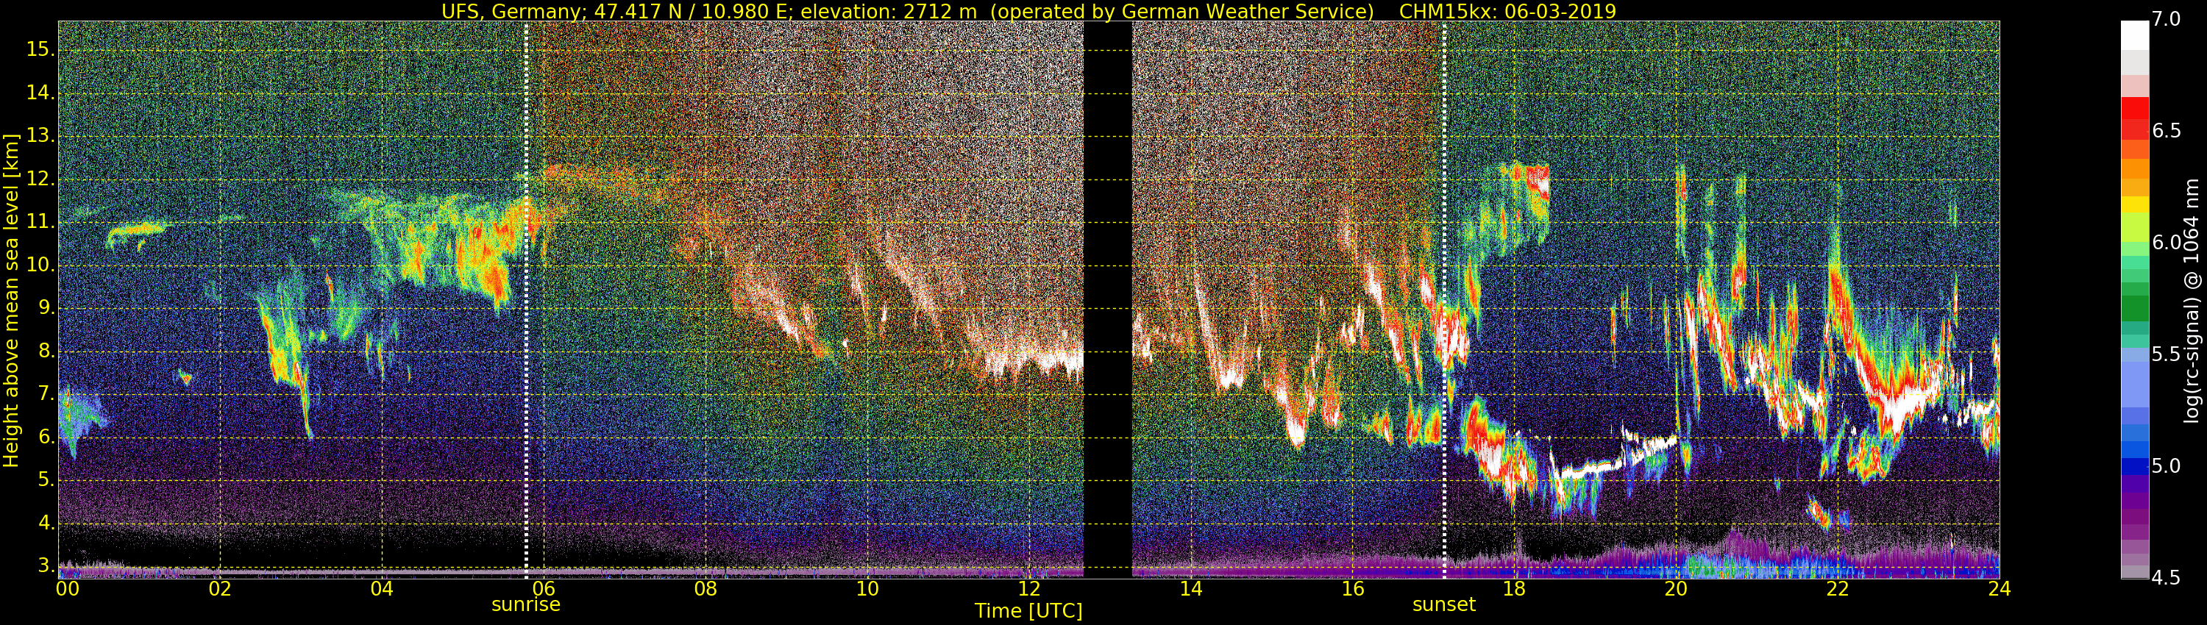Click the '9.' height axis tick label
Viewport: 2207px width, 625px height.
coord(46,308)
